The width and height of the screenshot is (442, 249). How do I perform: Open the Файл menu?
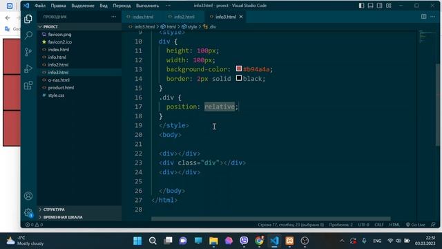[40, 6]
